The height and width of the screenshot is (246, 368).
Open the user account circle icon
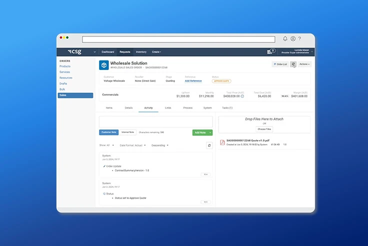click(293, 38)
